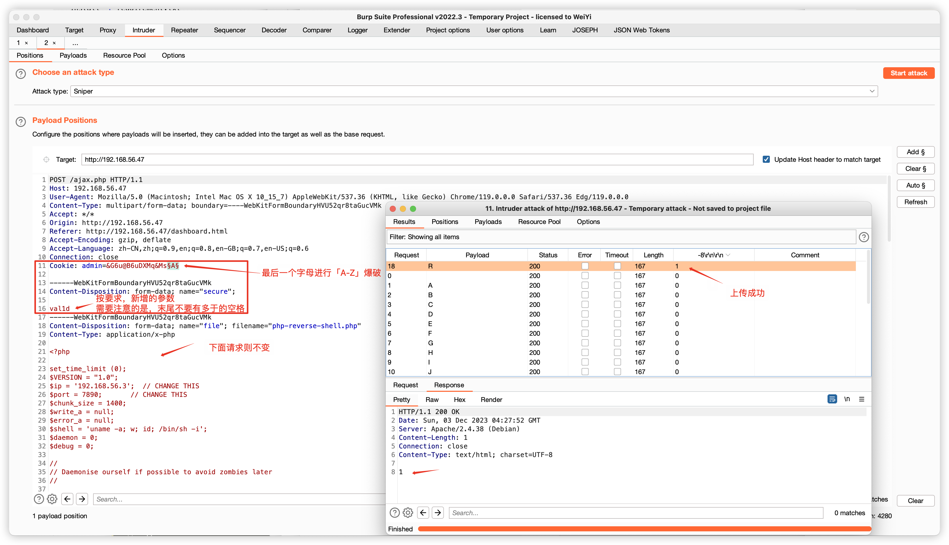Open help icon below the main request editor
This screenshot has height=545, width=949.
39,499
